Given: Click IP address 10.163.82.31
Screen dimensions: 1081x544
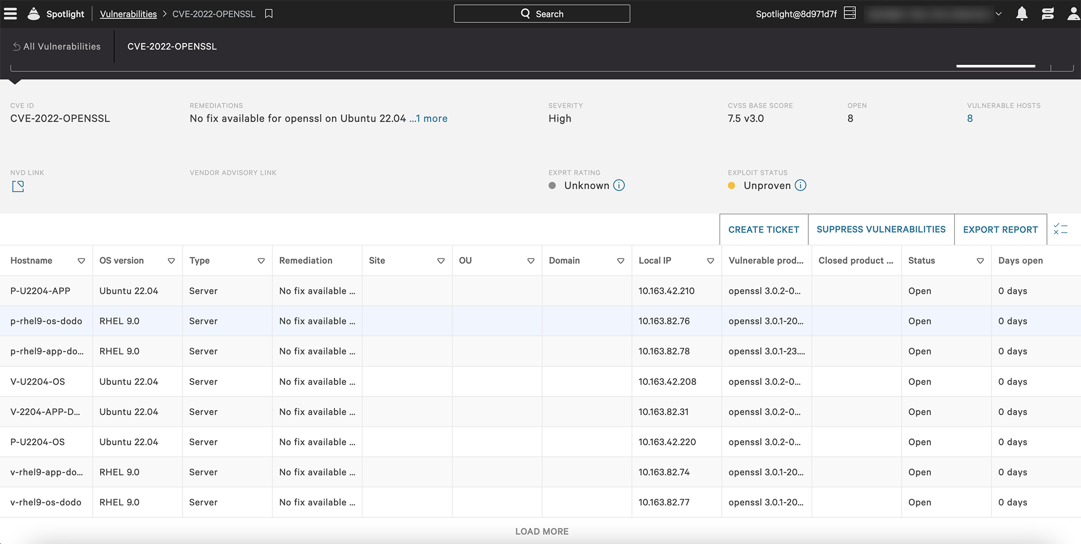Looking at the screenshot, I should 663,412.
